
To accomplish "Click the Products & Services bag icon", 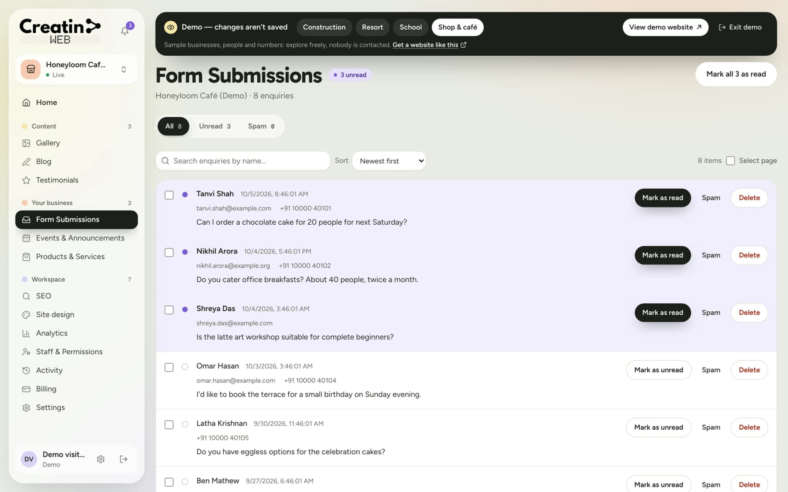I will [26, 257].
